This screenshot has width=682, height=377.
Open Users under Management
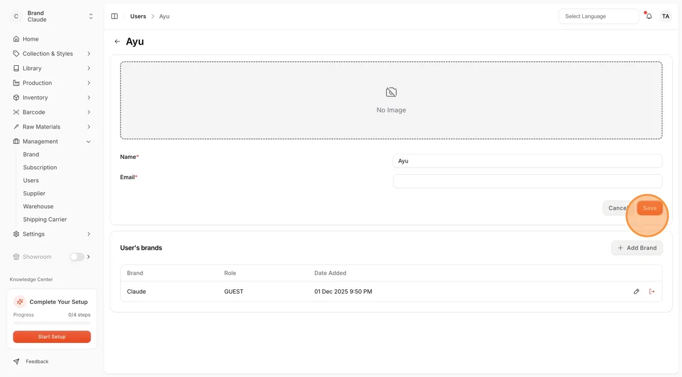pyautogui.click(x=31, y=180)
